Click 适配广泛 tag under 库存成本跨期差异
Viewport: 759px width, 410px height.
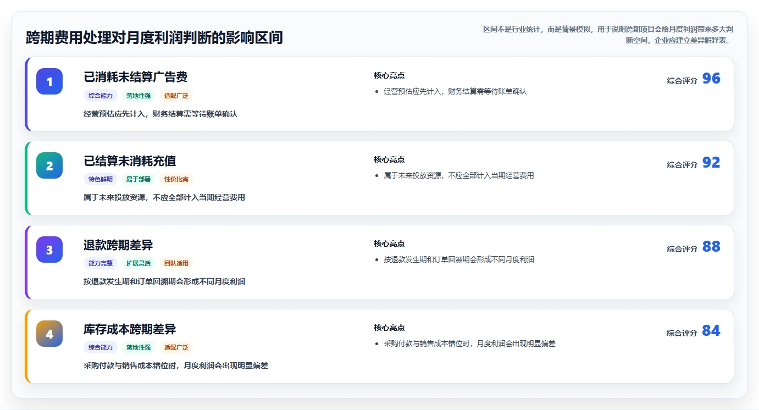(x=176, y=347)
